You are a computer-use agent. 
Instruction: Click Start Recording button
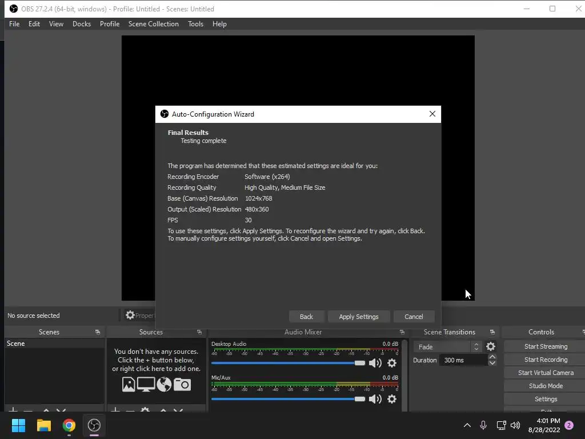[x=546, y=360]
